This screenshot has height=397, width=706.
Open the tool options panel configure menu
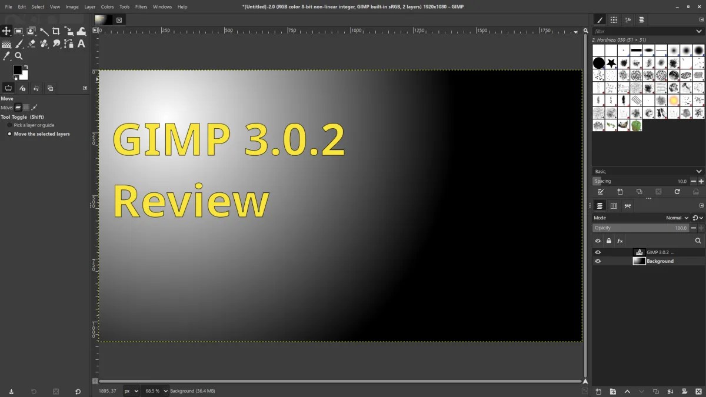point(85,88)
